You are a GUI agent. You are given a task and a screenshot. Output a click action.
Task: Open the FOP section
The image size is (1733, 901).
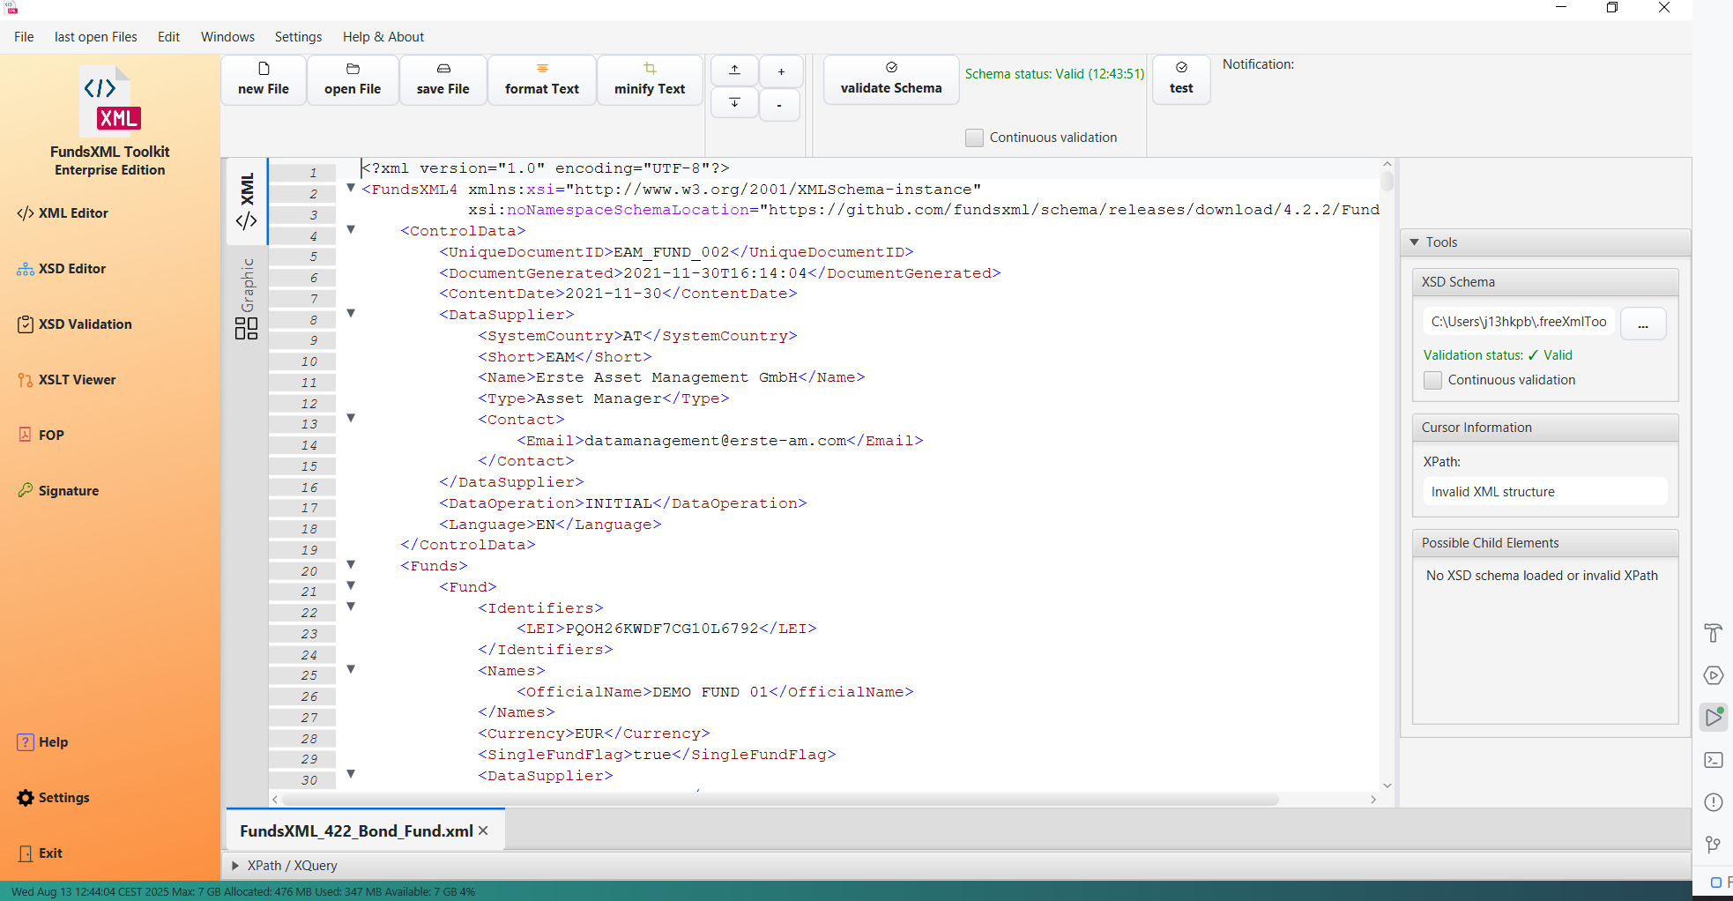41,436
